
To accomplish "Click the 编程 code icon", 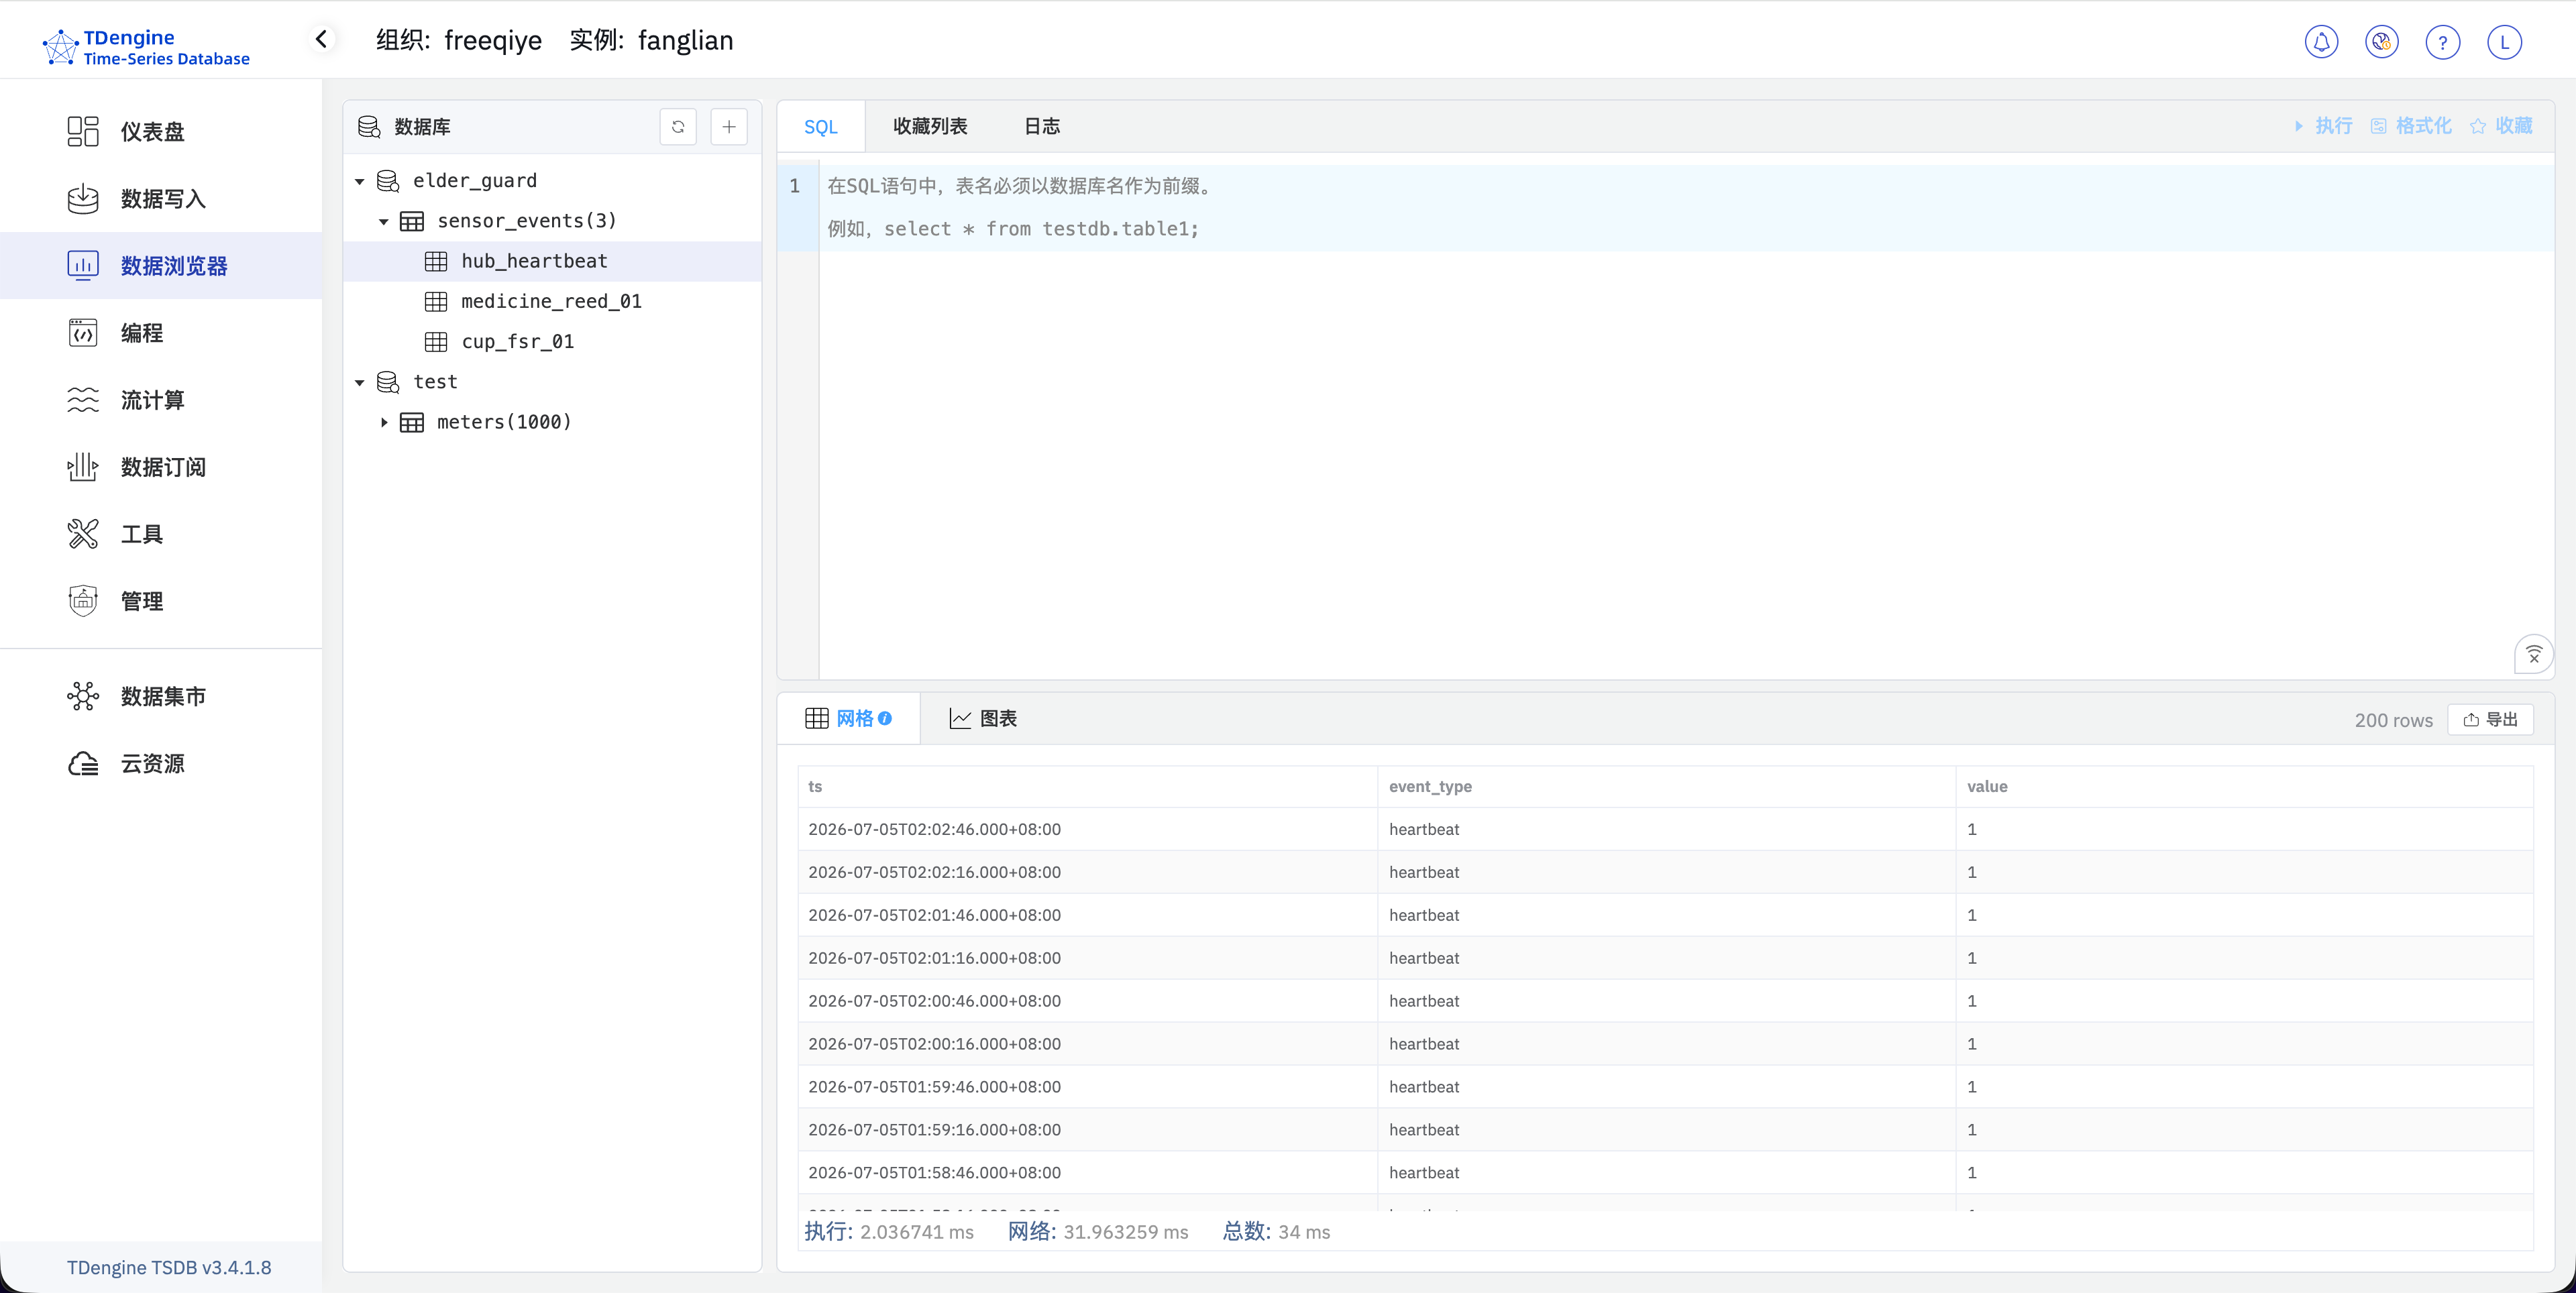I will pyautogui.click(x=83, y=332).
